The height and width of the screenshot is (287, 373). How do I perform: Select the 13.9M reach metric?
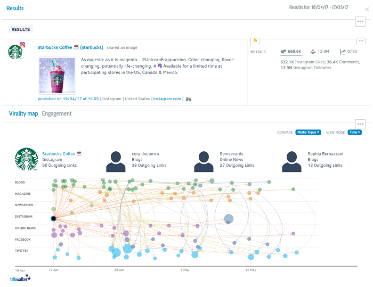pos(319,52)
